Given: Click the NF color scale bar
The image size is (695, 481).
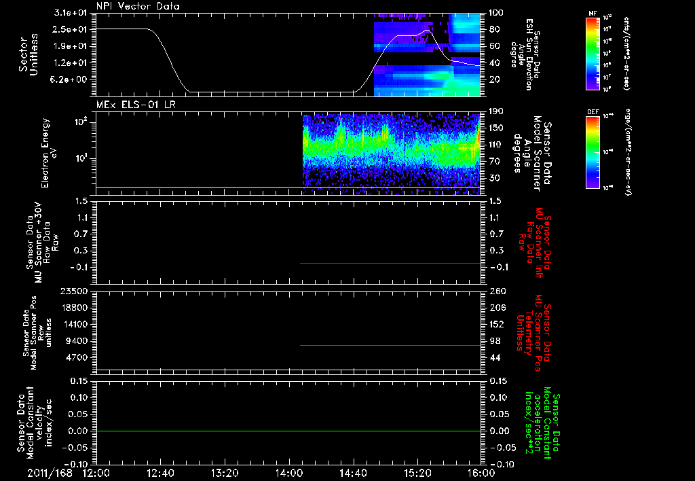Looking at the screenshot, I should (x=593, y=53).
